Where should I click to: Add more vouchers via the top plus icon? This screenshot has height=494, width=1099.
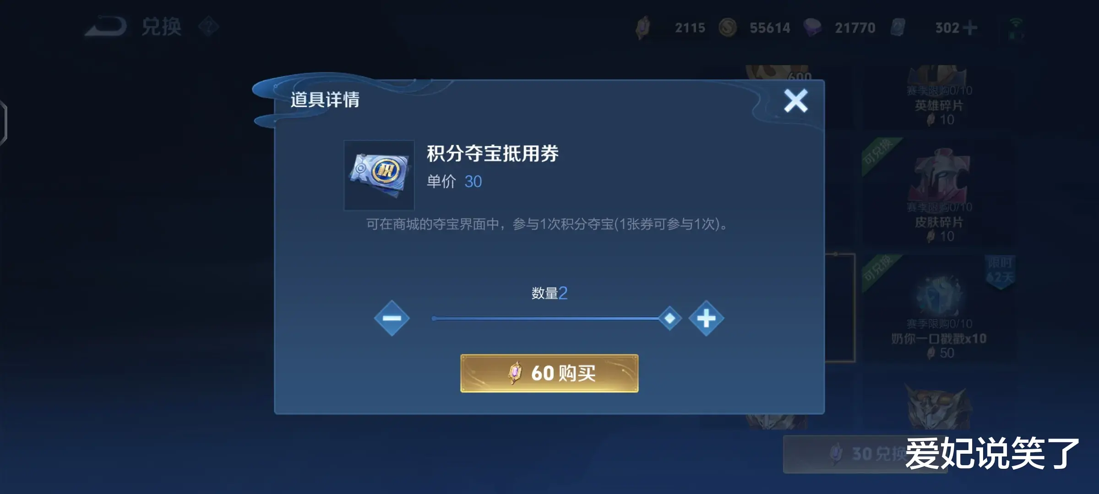click(970, 28)
